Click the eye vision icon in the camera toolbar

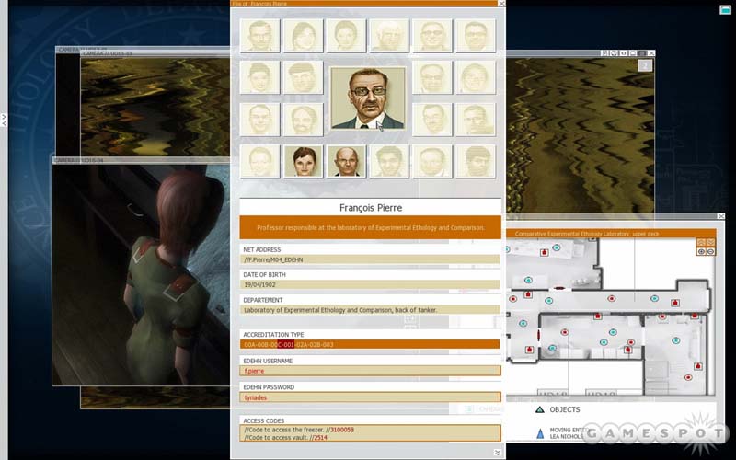[x=624, y=53]
